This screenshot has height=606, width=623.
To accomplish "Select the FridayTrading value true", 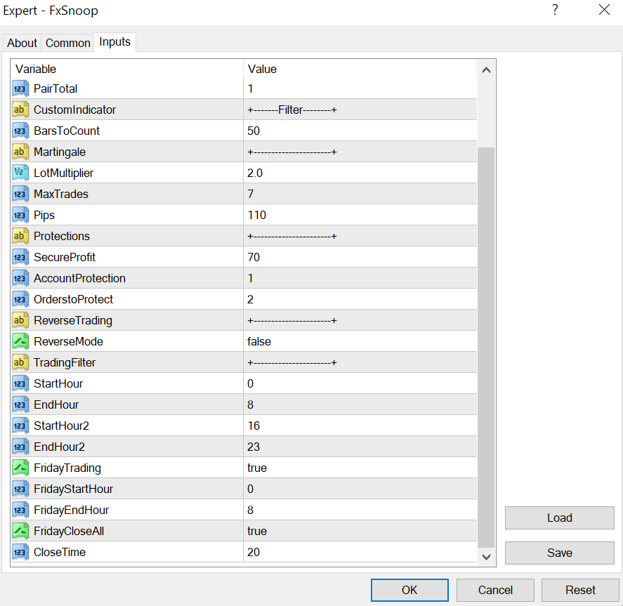I will [257, 468].
